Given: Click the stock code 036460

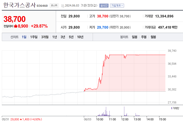Looking at the screenshot, I should pos(42,6).
